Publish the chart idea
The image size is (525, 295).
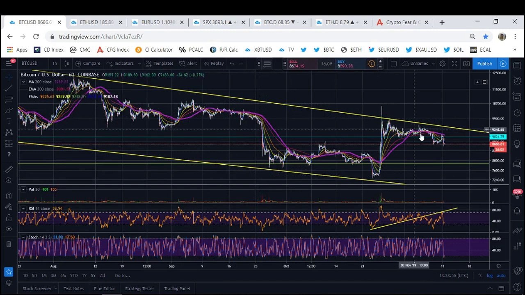click(x=484, y=64)
